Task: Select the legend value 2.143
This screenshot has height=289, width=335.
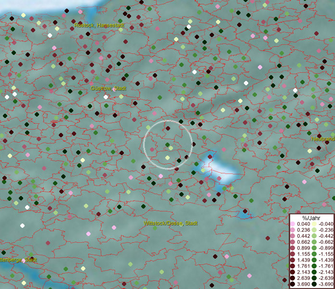Action: (x=303, y=272)
